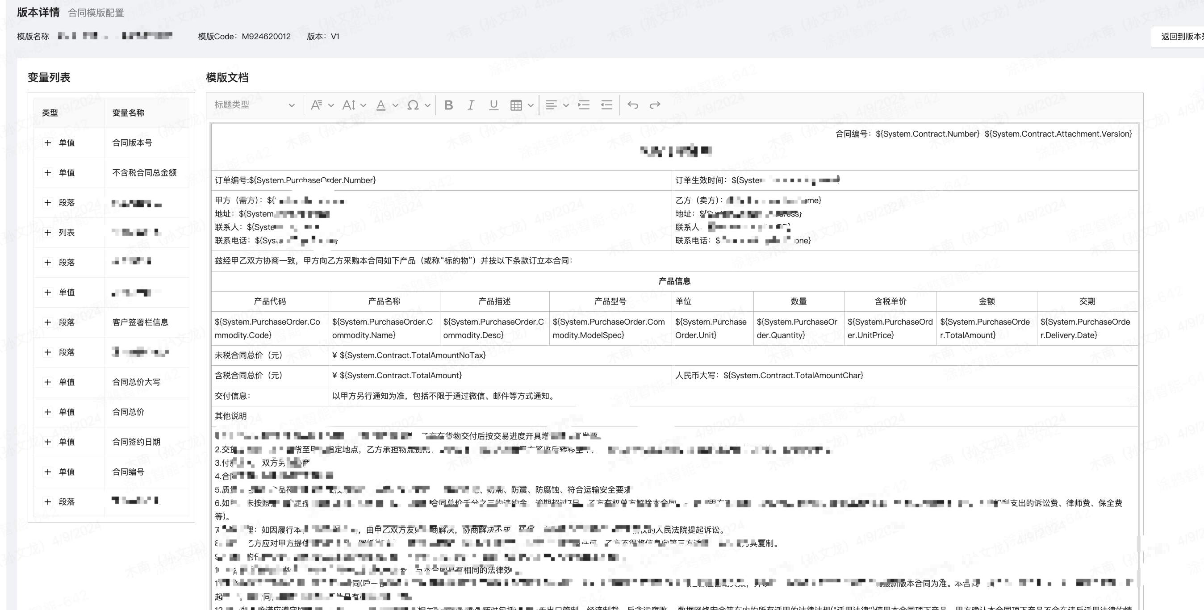Image resolution: width=1204 pixels, height=610 pixels.
Task: Expand the 合同总价 variable row
Action: [48, 412]
